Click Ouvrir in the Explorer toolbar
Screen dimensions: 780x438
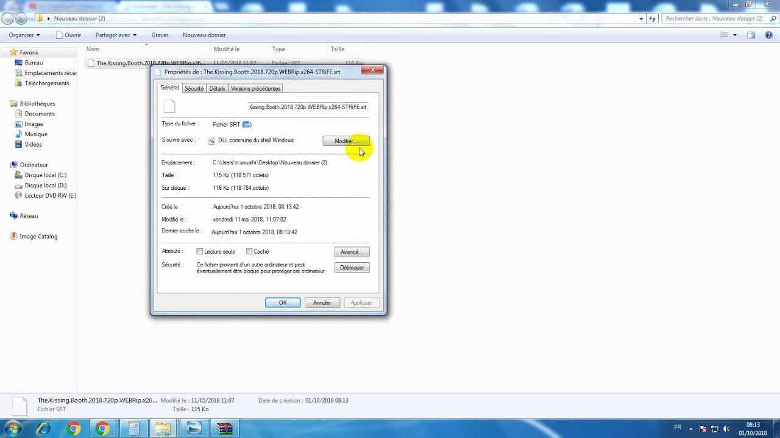click(68, 35)
